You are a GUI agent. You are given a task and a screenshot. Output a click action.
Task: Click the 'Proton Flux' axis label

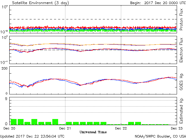181,19
